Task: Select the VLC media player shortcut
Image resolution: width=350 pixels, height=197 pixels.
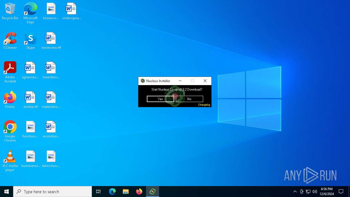Action: (10, 161)
